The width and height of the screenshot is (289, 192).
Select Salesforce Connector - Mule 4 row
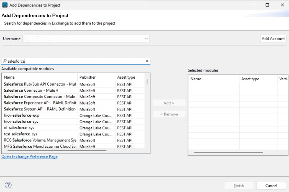pos(73,90)
